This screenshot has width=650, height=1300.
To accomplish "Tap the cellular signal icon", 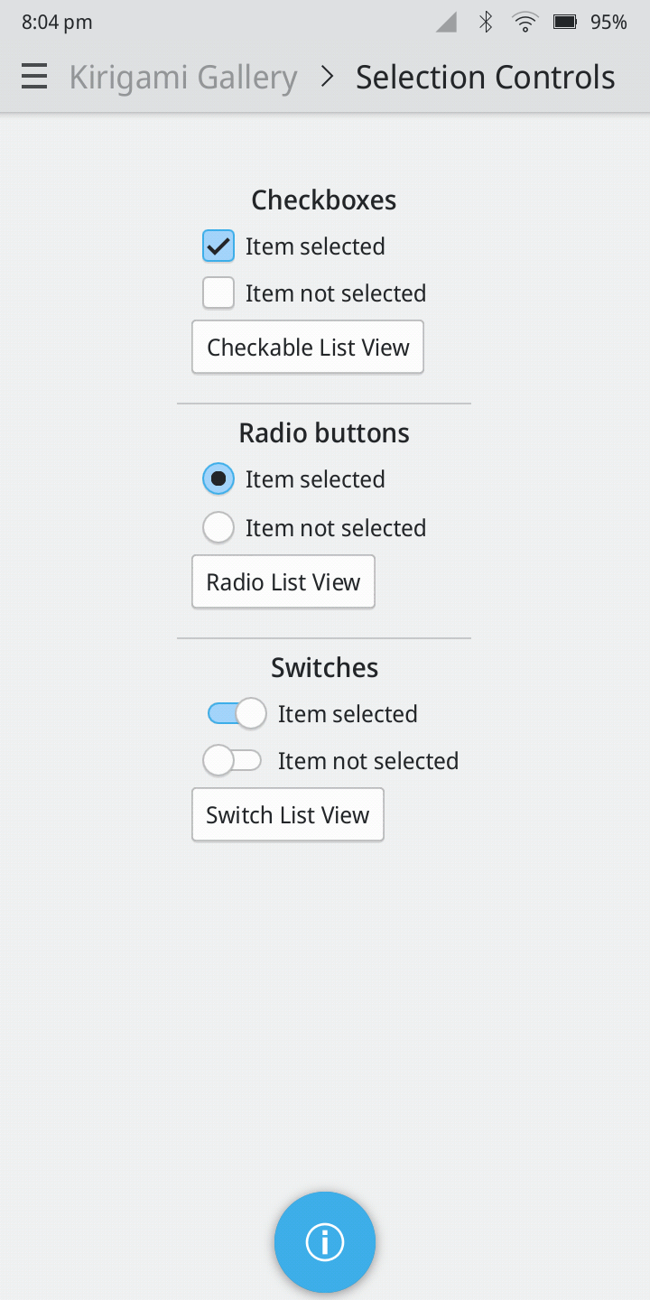I will pyautogui.click(x=447, y=23).
